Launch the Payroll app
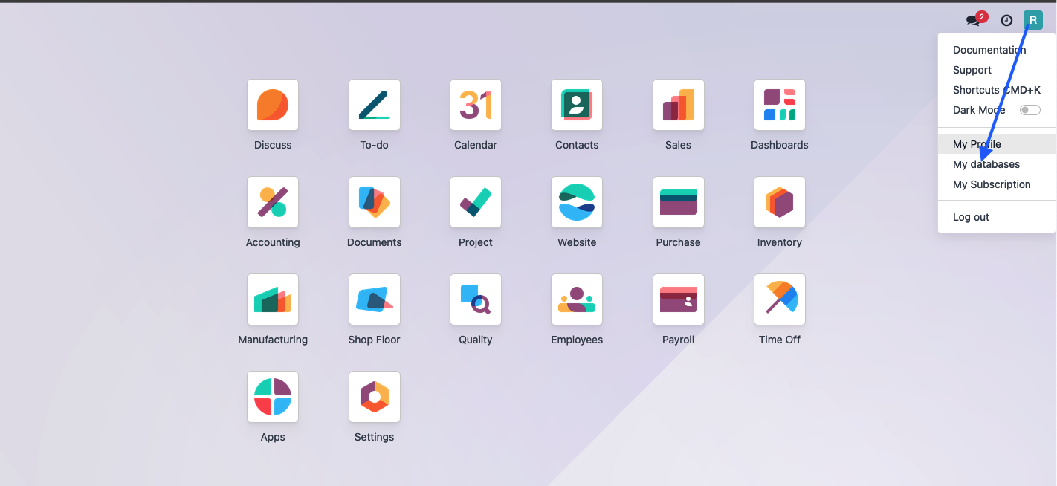 [679, 299]
